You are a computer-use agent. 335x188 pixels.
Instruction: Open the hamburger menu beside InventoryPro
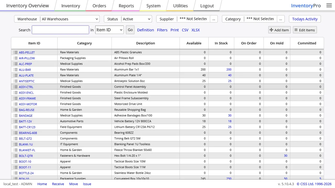[x=329, y=5]
